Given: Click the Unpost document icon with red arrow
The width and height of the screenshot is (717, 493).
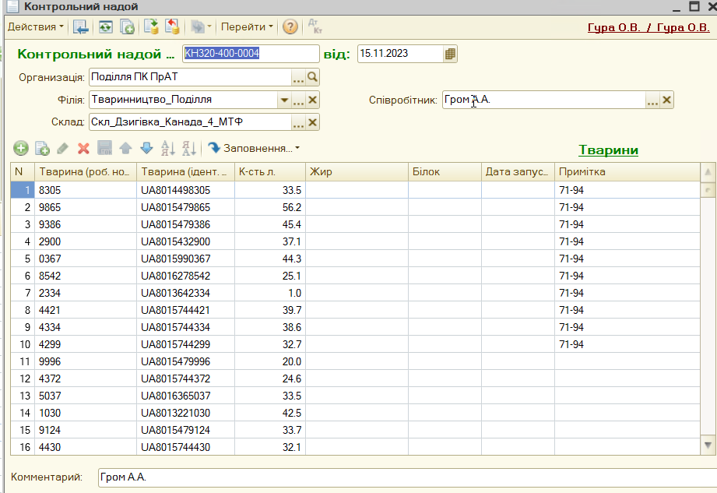Looking at the screenshot, I should point(172,27).
